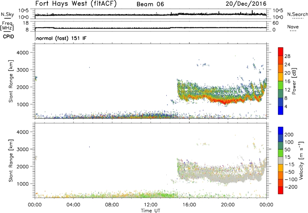Viewport: 308px width, 213px height.
Task: Click the dotted line sample under 'Nave'
Action: pyautogui.click(x=293, y=31)
